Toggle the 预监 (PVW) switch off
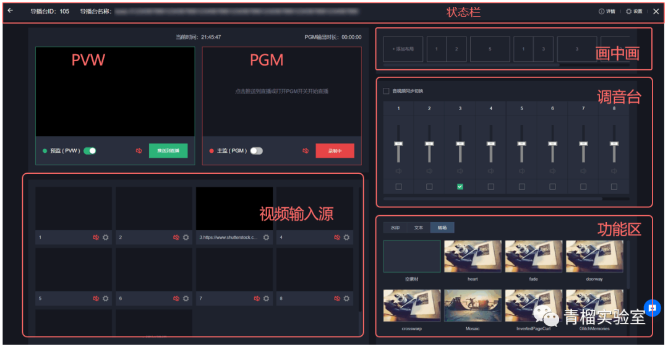Image resolution: width=668 pixels, height=347 pixels. click(x=90, y=150)
